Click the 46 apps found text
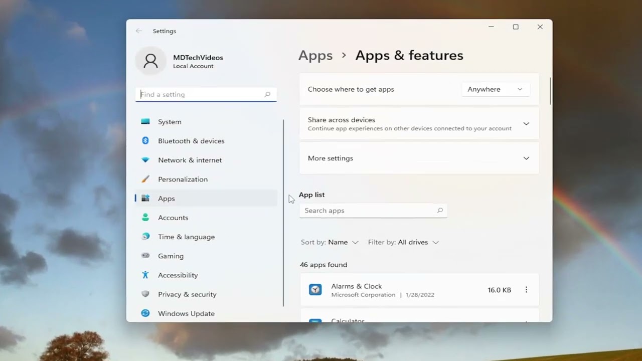This screenshot has height=361, width=642. (324, 265)
